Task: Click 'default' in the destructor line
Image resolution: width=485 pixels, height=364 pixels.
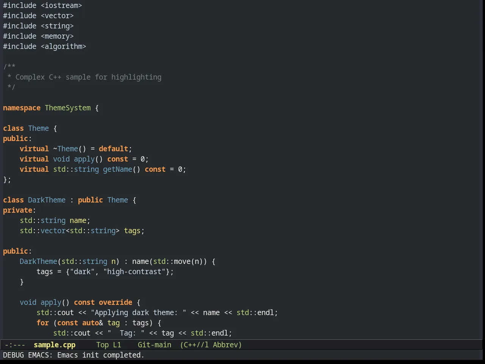Action: (x=113, y=149)
